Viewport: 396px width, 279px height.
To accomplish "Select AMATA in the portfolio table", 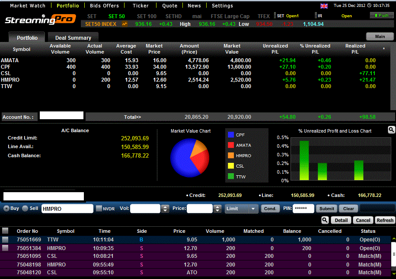I will click(10, 60).
